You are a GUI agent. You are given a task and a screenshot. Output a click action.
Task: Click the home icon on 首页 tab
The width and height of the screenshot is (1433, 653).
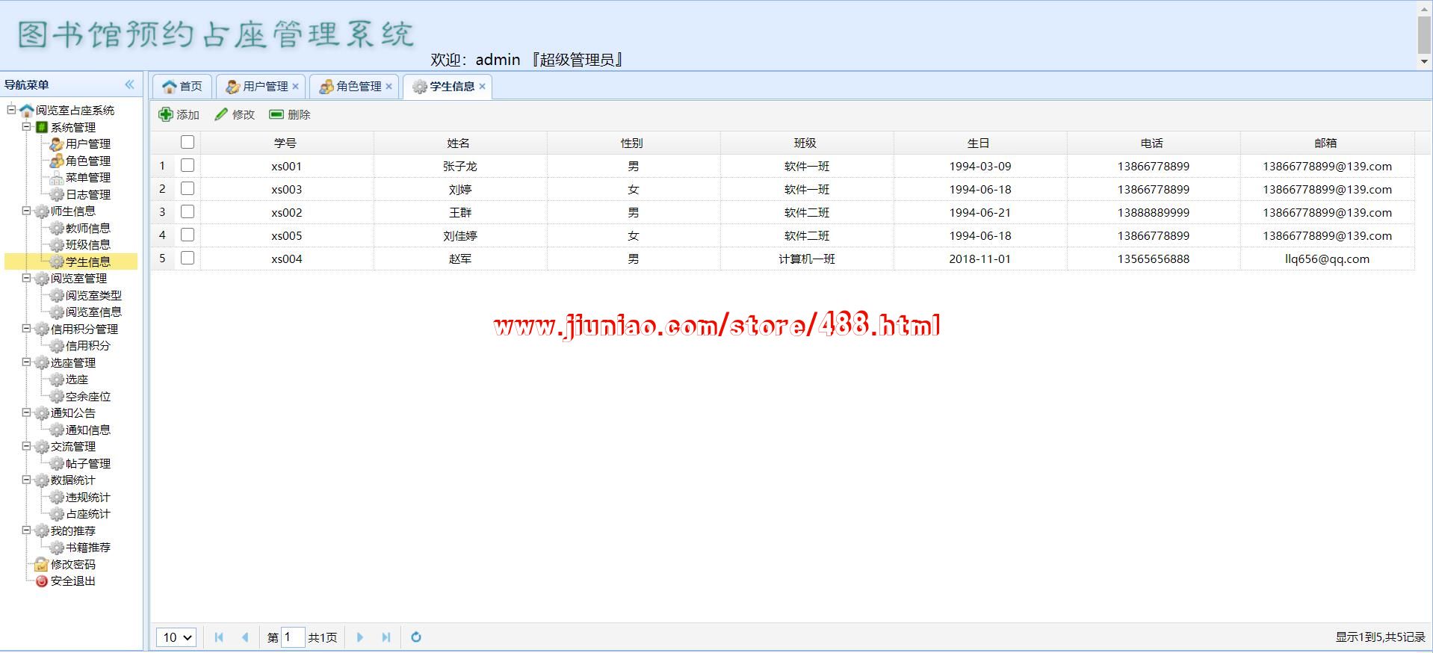coord(170,87)
